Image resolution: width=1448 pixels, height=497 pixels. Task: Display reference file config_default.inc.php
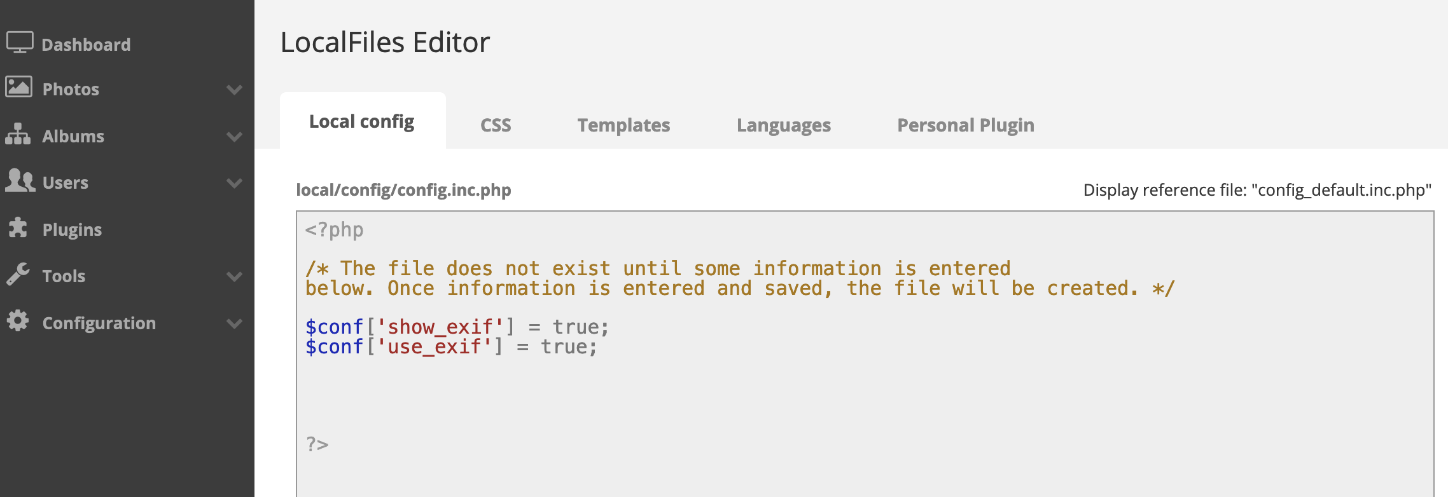tap(1257, 190)
